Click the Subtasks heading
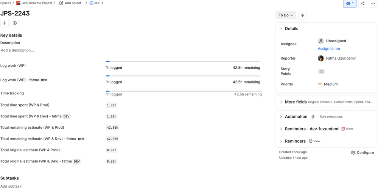The image size is (378, 191). pos(9,178)
